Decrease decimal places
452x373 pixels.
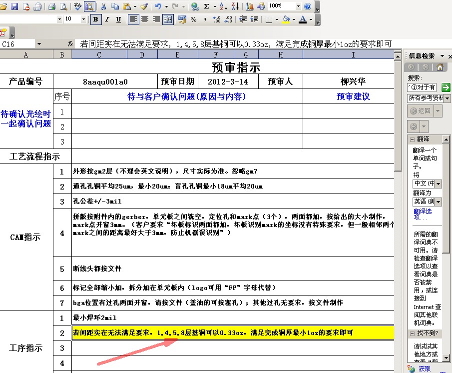(x=228, y=19)
